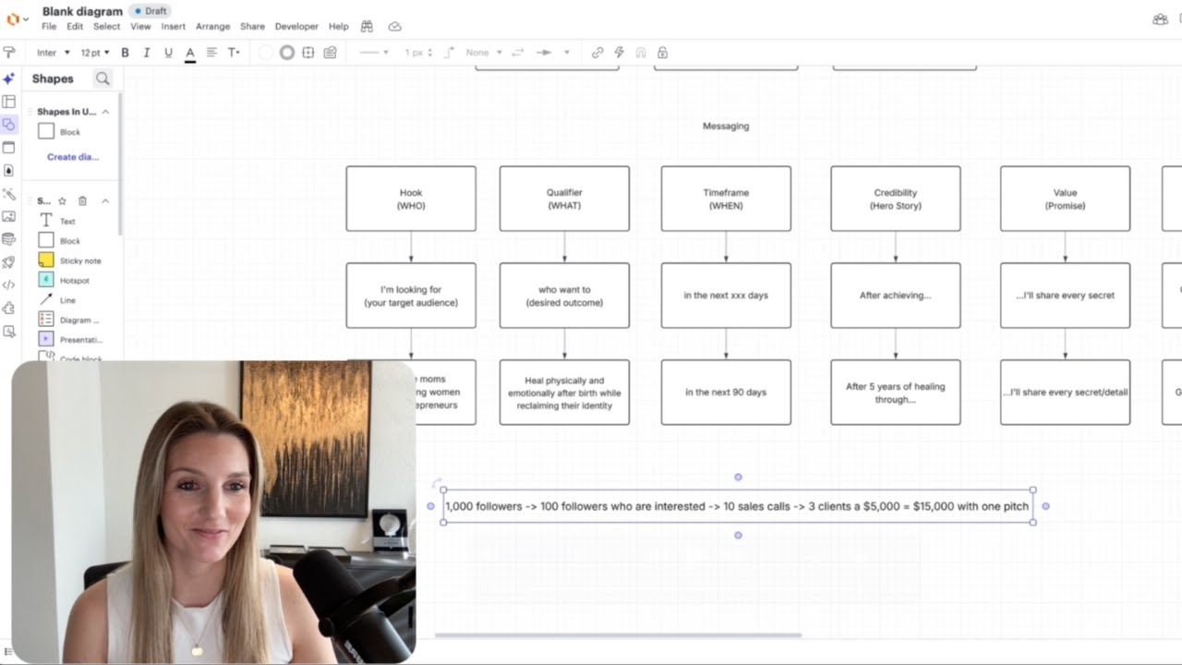Open the text color A swatch

click(x=190, y=53)
